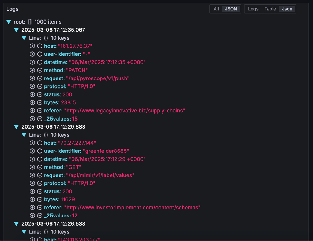The width and height of the screenshot is (313, 241).
Task: Collapse the root node with 1000 items
Action: coord(8,22)
